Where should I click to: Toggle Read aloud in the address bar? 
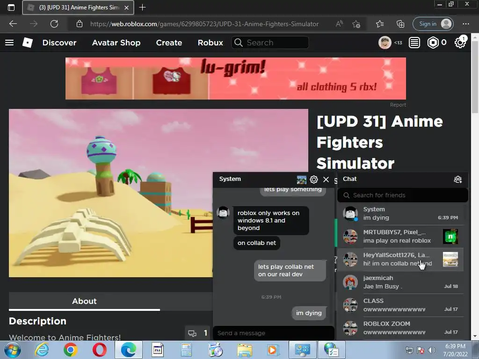pos(340,24)
